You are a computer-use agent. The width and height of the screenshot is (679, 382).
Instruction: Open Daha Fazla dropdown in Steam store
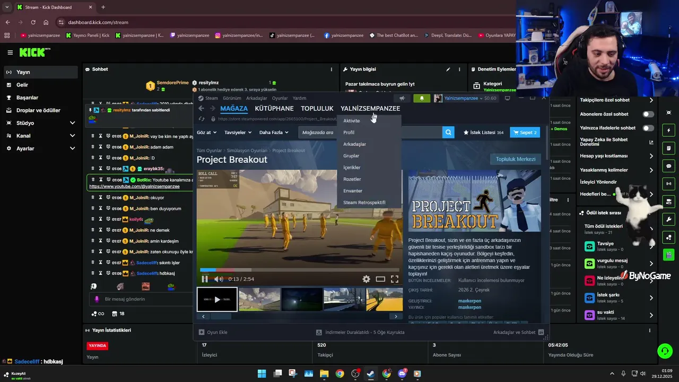[274, 132]
